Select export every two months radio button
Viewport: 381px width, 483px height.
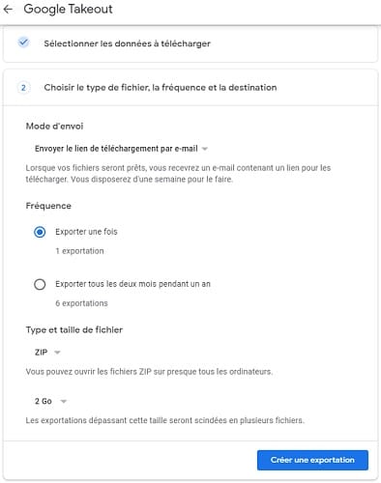(x=40, y=284)
